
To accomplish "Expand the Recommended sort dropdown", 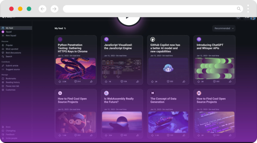I will click(224, 28).
